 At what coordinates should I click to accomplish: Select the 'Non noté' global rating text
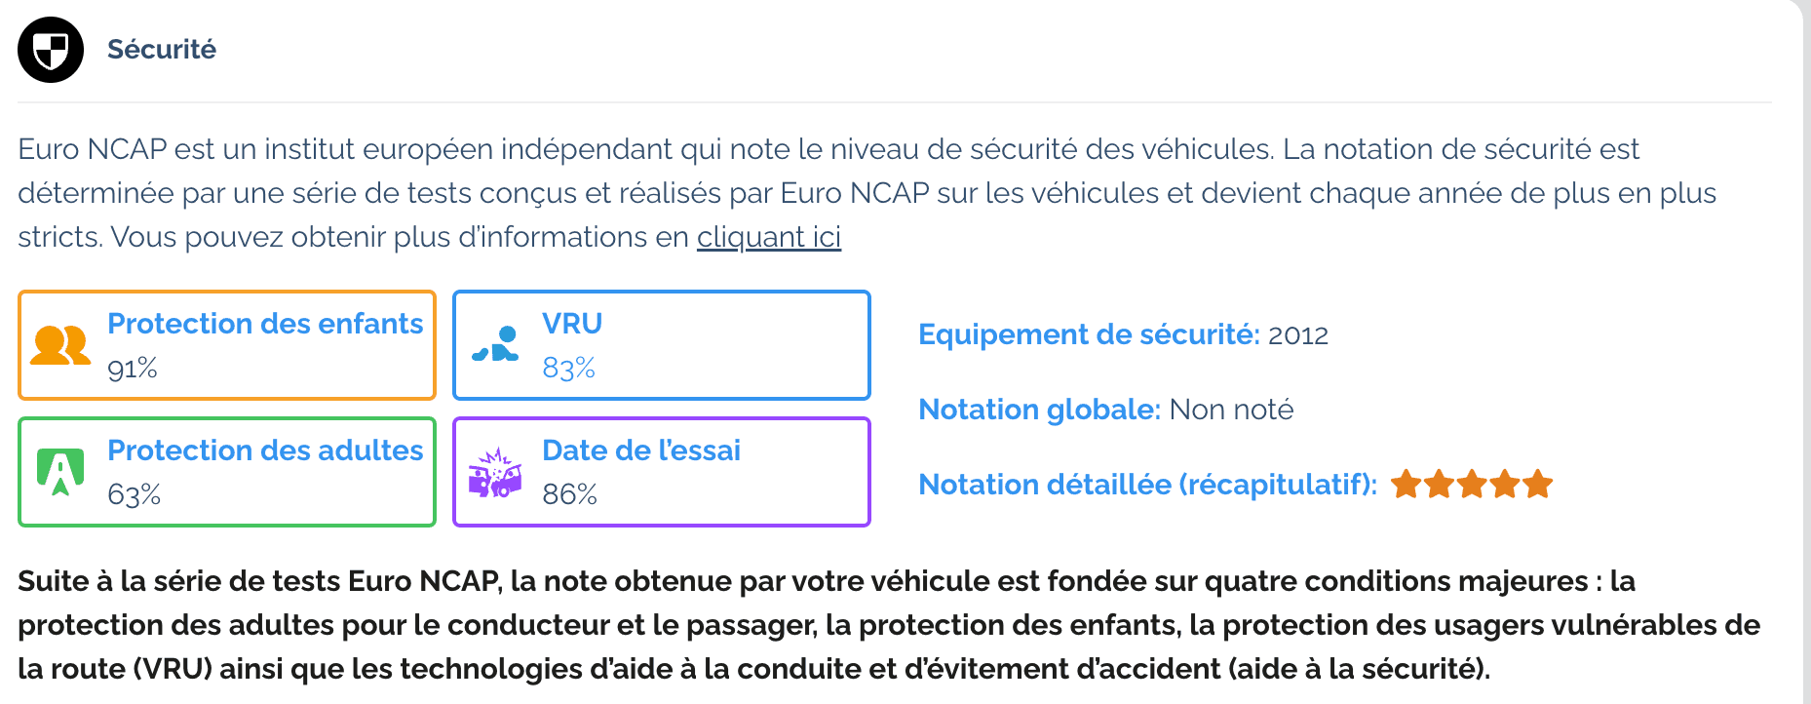(x=1233, y=410)
